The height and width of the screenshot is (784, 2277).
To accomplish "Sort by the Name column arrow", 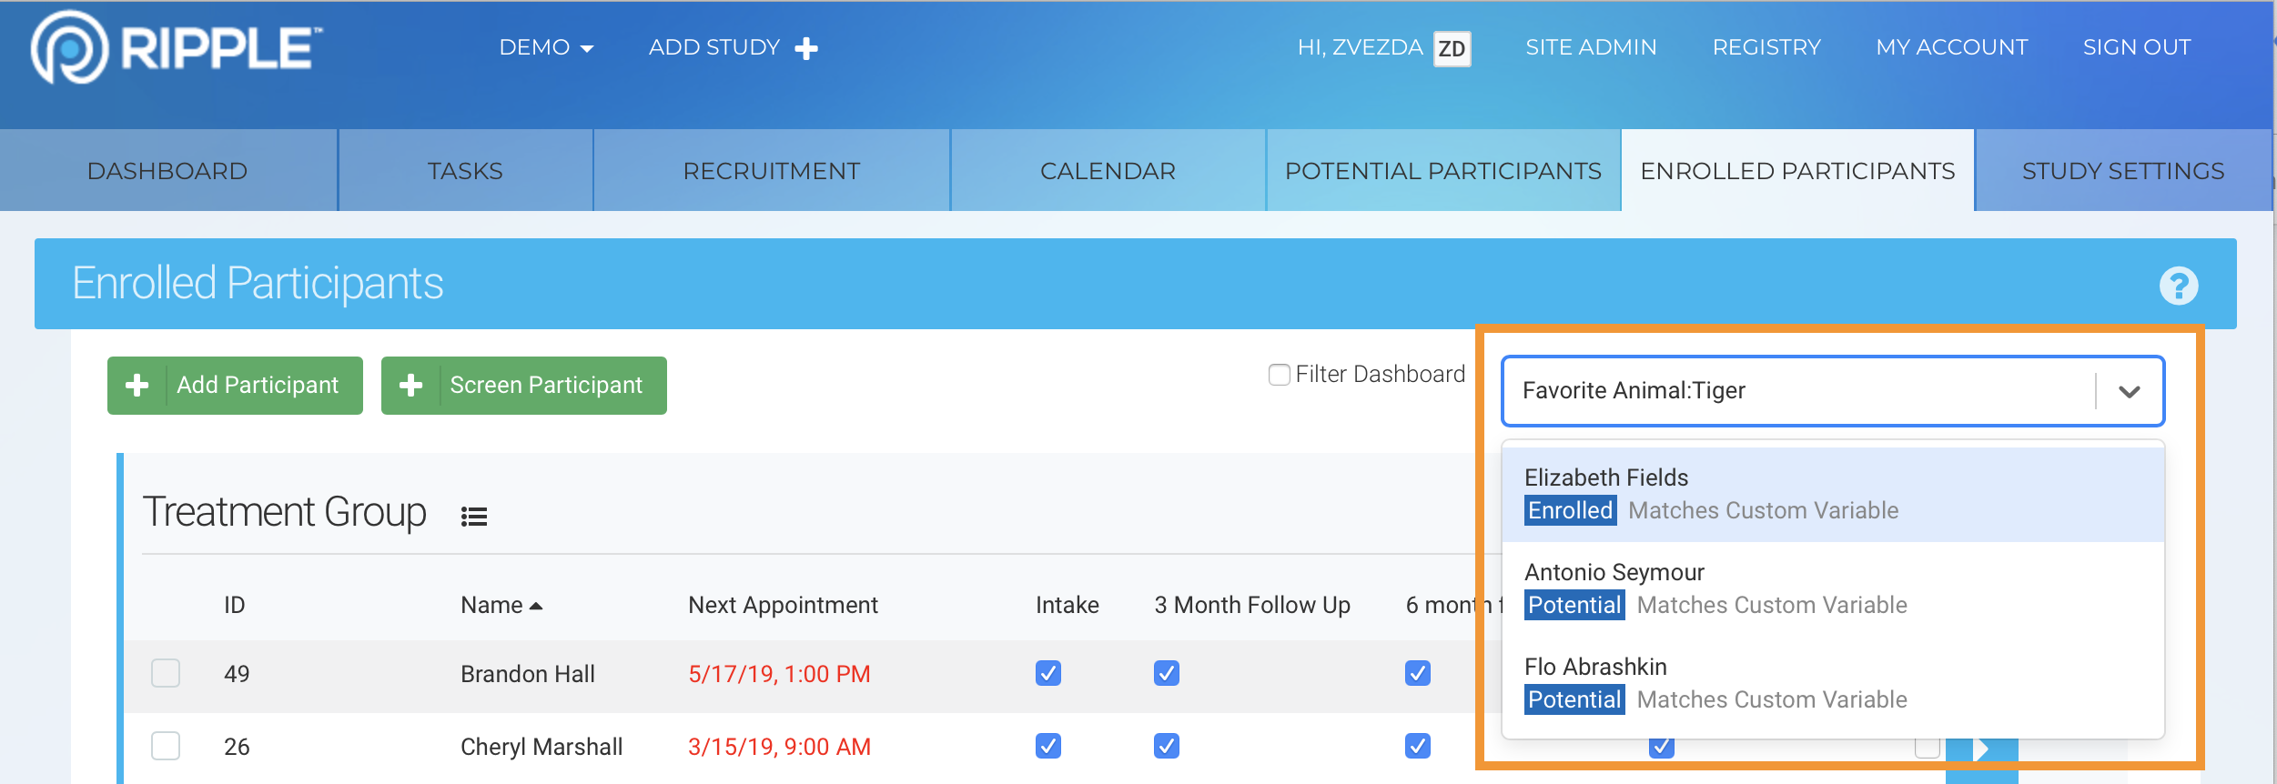I will (536, 606).
